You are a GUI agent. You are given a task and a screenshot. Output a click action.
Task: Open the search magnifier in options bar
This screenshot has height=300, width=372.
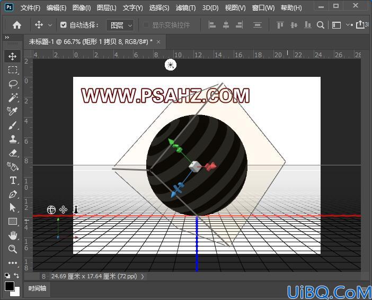(x=320, y=25)
